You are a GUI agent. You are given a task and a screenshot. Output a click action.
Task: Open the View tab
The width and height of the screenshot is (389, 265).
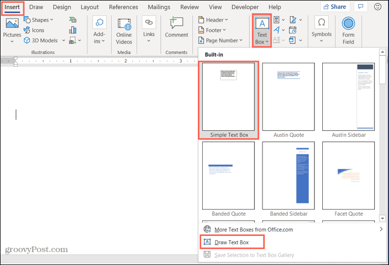tap(215, 7)
